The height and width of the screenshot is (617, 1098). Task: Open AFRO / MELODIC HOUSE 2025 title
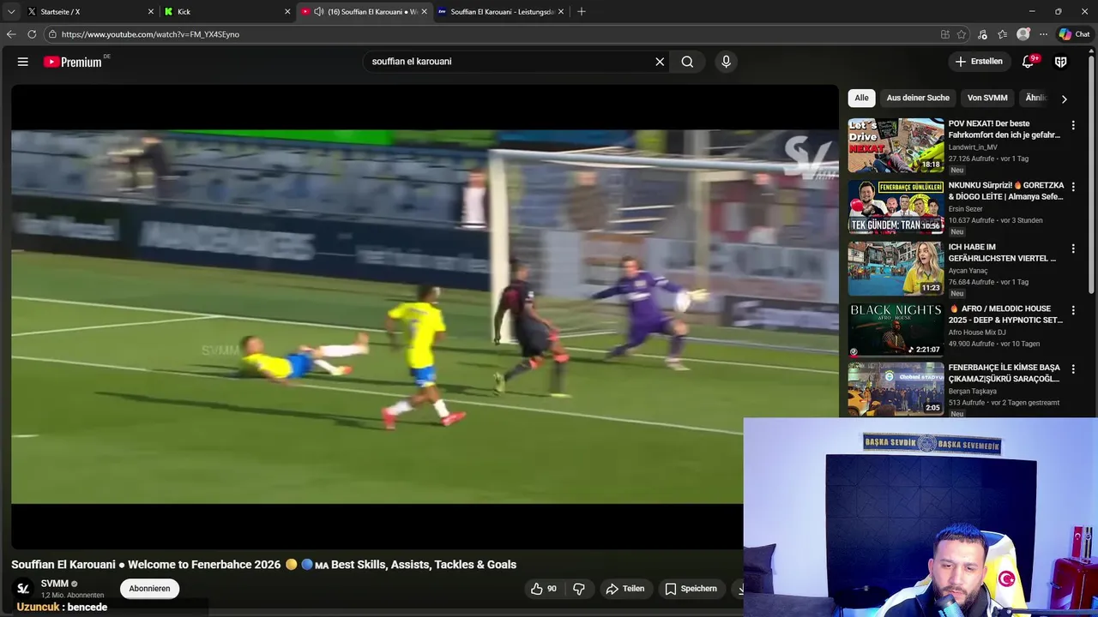[x=1006, y=314]
